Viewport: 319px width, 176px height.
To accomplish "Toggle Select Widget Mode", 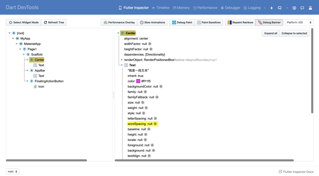I will click(x=23, y=22).
